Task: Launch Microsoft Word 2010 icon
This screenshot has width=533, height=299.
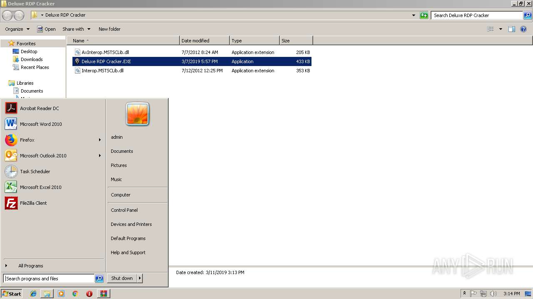Action: click(11, 124)
